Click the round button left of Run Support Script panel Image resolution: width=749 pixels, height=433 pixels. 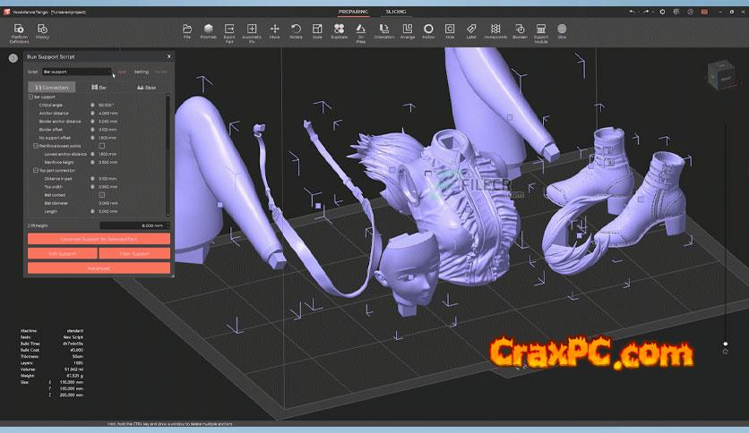(x=13, y=58)
